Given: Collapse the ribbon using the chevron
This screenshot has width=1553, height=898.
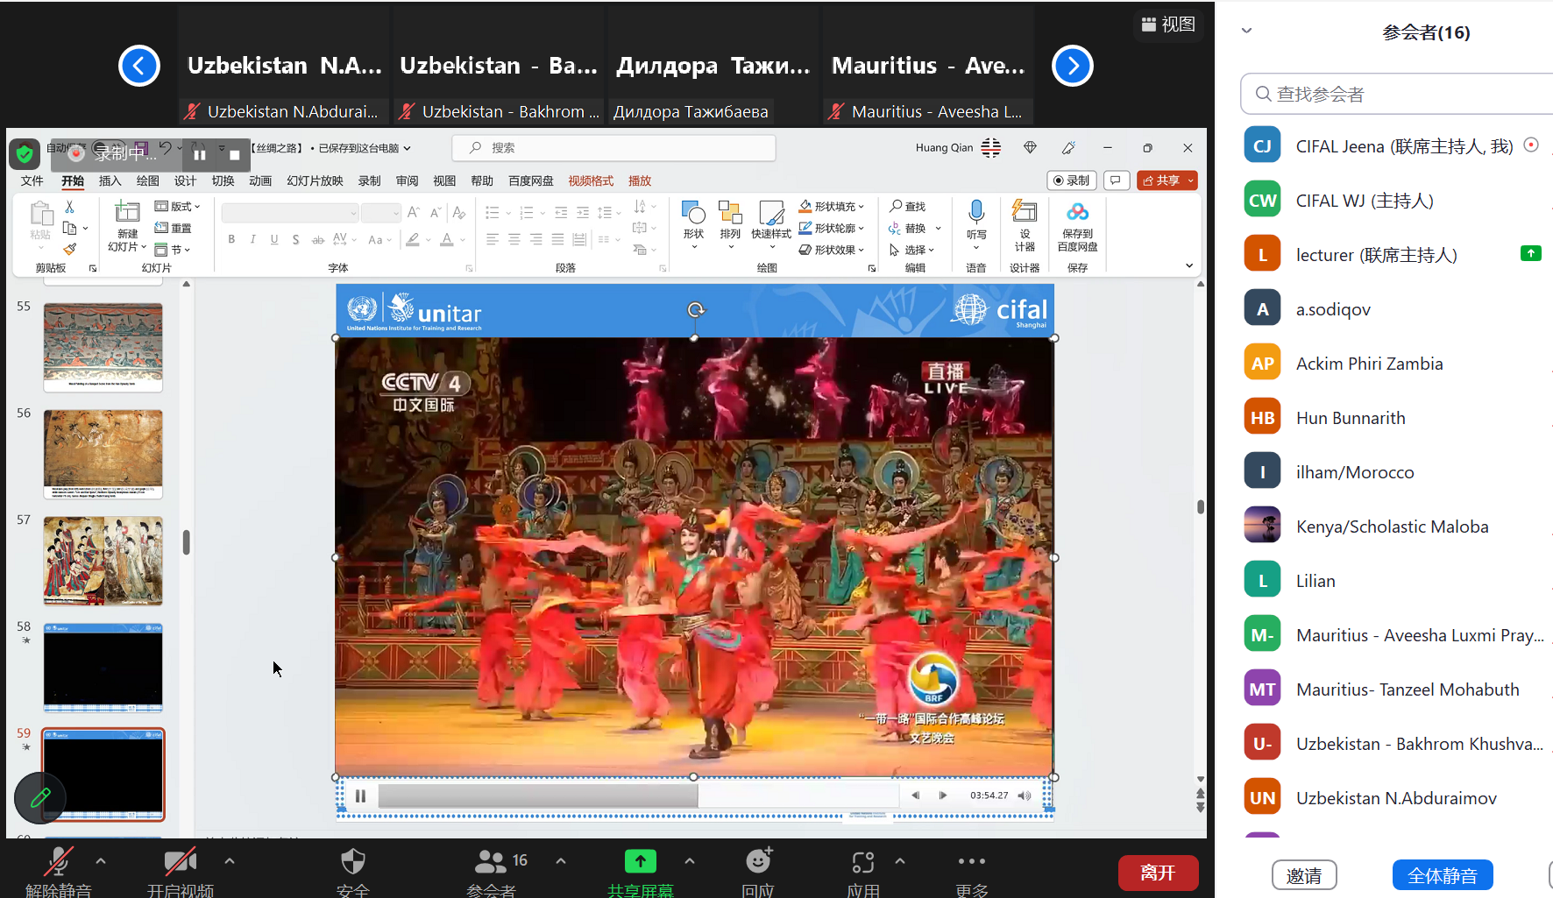Looking at the screenshot, I should coord(1189,265).
